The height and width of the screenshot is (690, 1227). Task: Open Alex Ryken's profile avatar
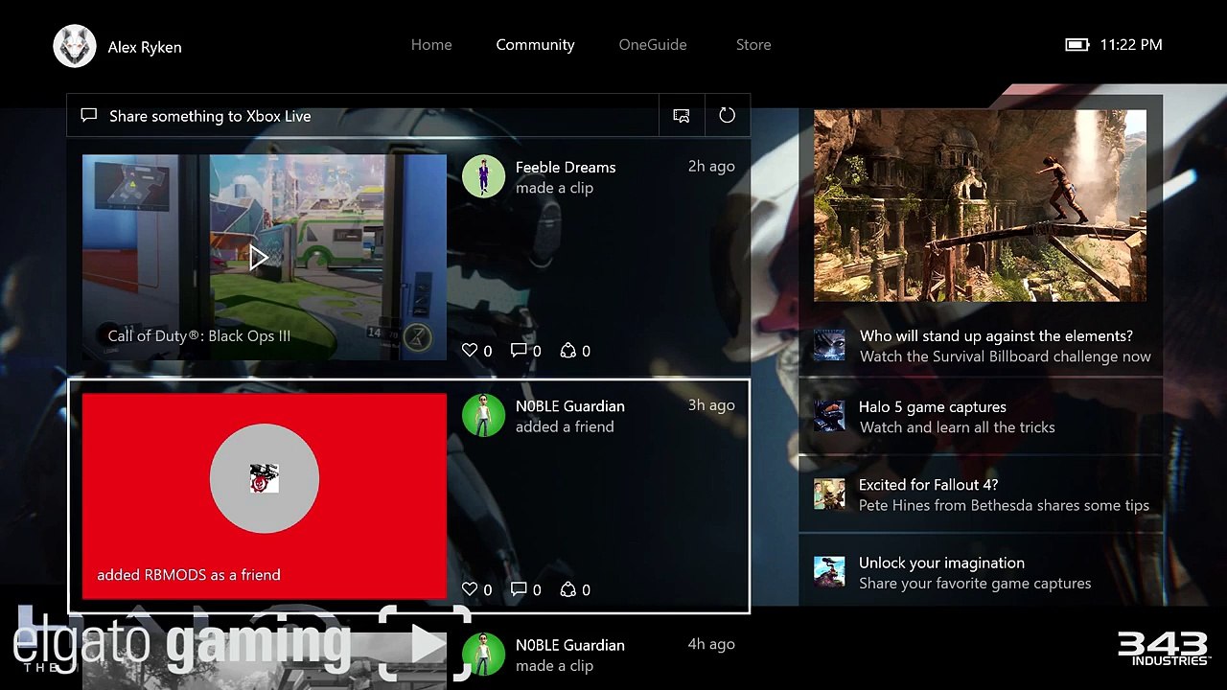75,46
